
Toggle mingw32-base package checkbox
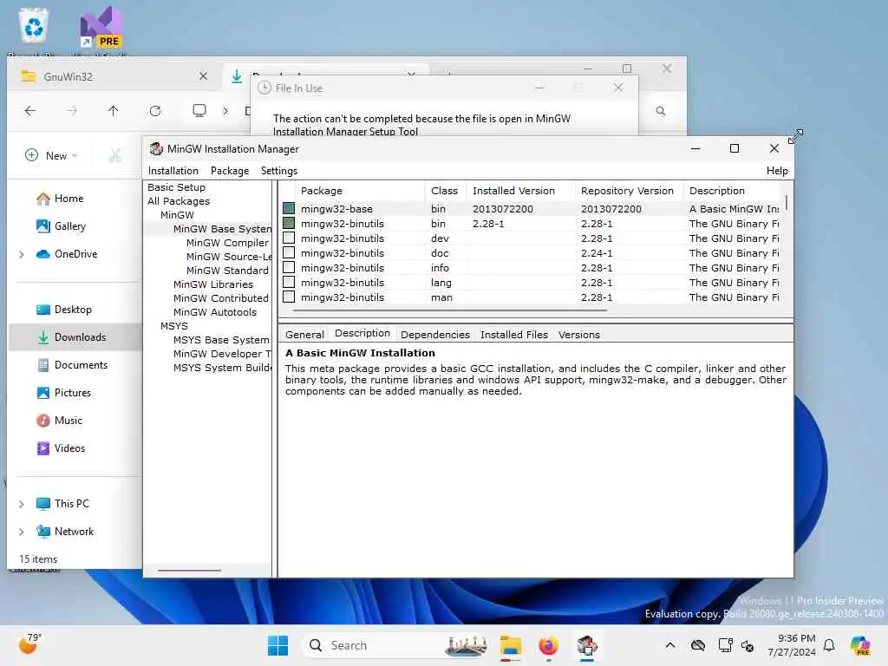point(289,208)
